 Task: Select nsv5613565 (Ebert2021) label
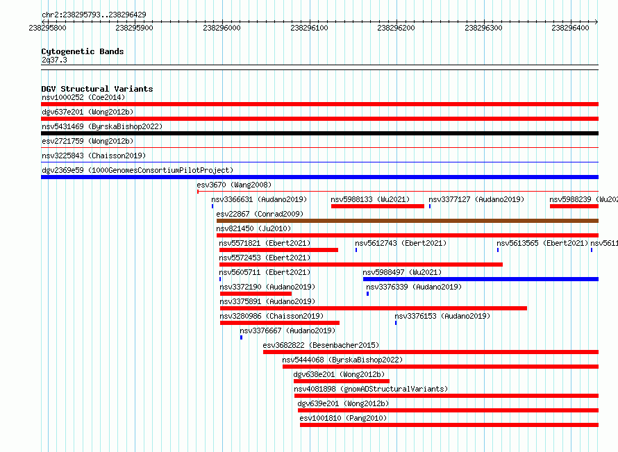coord(542,243)
